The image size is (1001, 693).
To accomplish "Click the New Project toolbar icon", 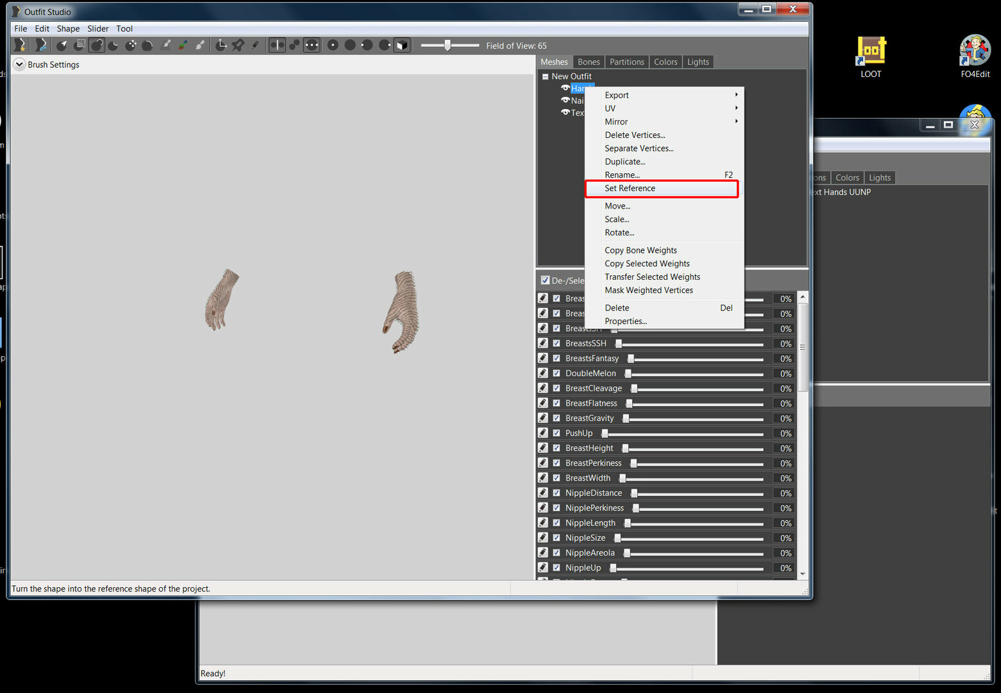I will (x=21, y=45).
